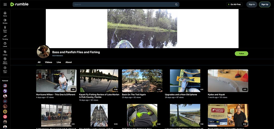Open the Scientific Anglers review thumbnail
This screenshot has height=129, width=274.
click(228, 115)
